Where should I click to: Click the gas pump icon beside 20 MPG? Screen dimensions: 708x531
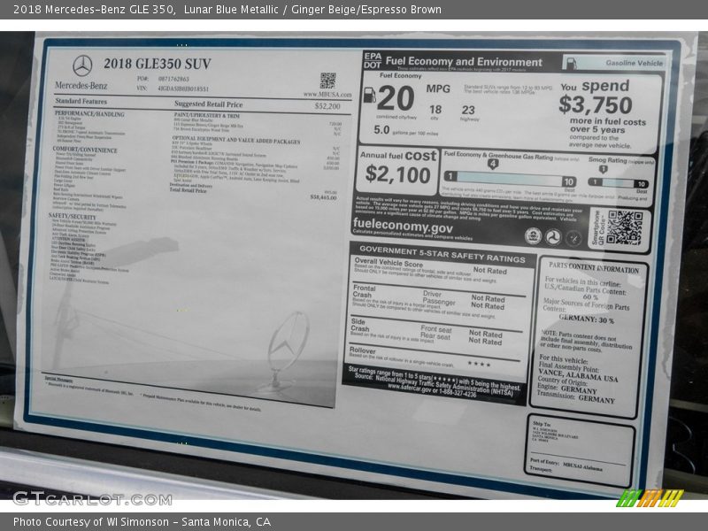click(369, 95)
